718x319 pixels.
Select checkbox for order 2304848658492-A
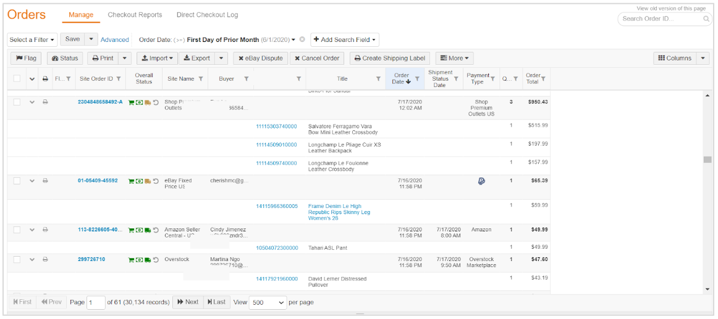pos(17,102)
